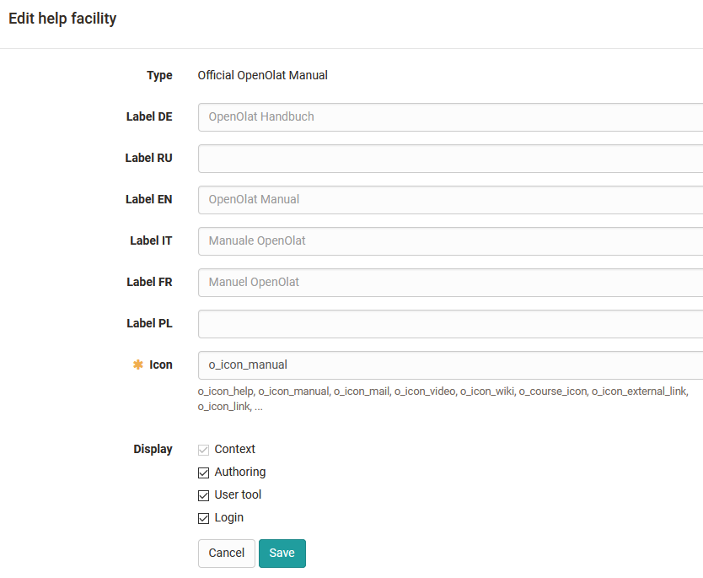This screenshot has height=578, width=703.
Task: Focus the Label EN text box
Action: (451, 200)
